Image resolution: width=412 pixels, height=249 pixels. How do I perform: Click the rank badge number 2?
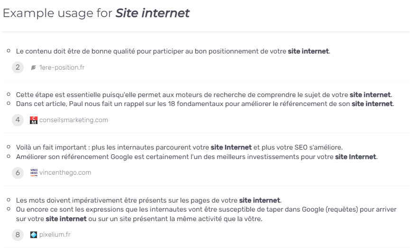(18, 67)
